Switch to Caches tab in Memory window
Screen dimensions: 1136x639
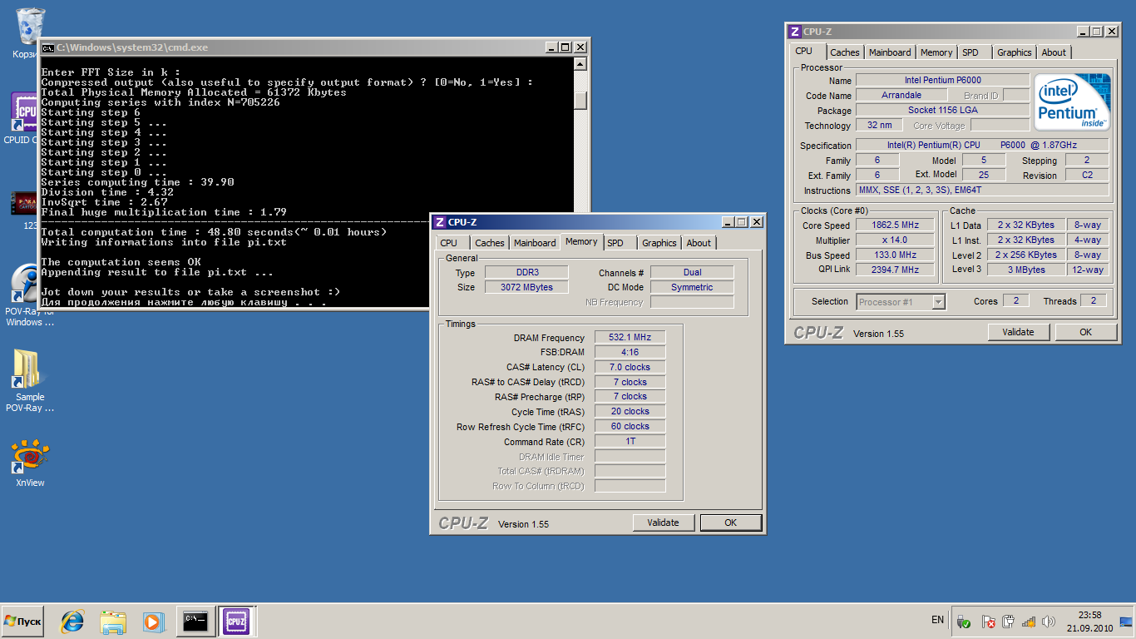coord(489,243)
